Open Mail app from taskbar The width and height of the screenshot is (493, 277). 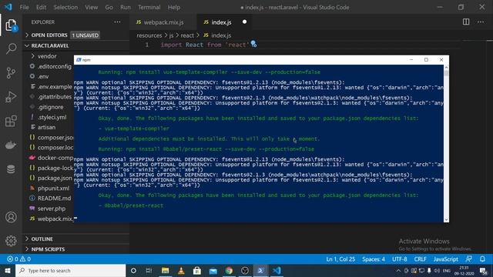click(x=213, y=271)
